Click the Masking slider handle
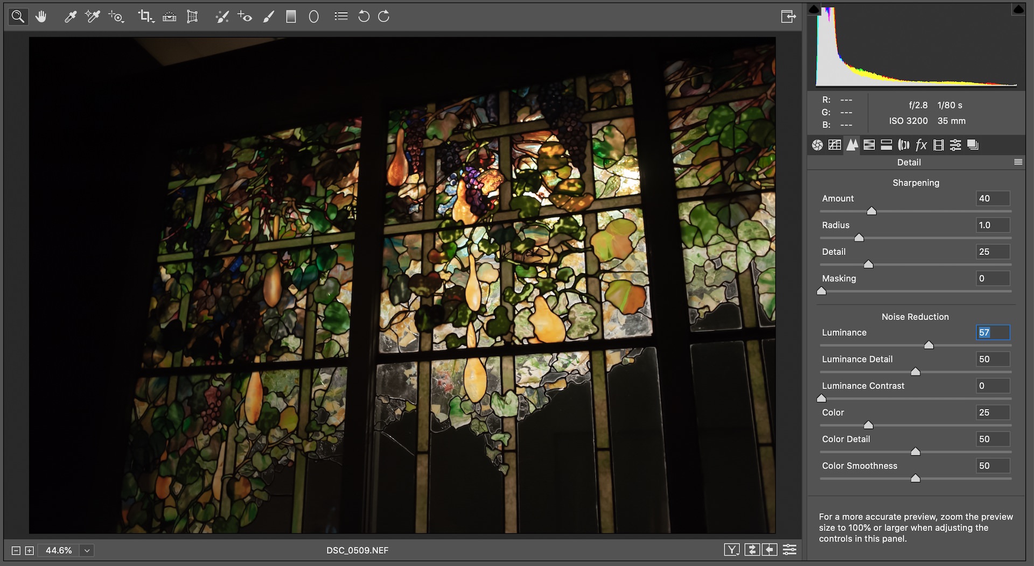Viewport: 1034px width, 566px height. (821, 291)
